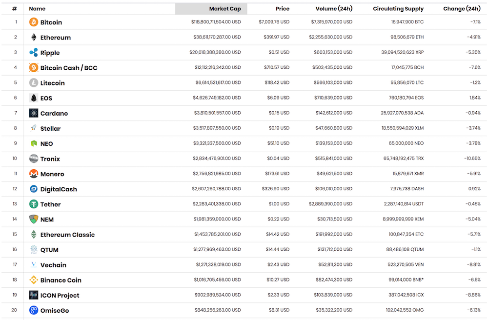Viewport: 488px width, 320px height.
Task: Select Tether volume $2,889,390,000 USD
Action: (330, 204)
